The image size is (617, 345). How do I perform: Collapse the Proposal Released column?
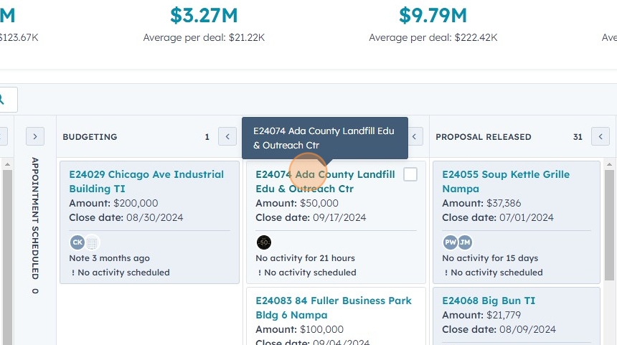point(600,136)
